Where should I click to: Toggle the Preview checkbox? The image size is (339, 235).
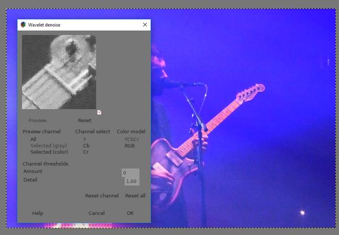(x=37, y=120)
